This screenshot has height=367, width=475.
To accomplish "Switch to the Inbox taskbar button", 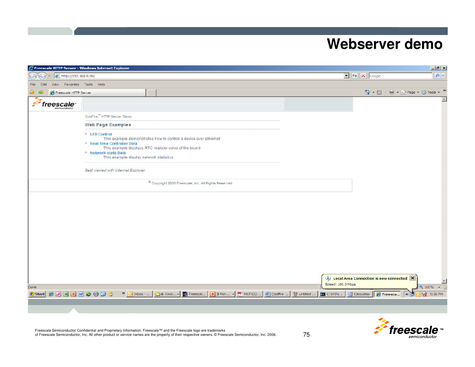I will (139, 294).
